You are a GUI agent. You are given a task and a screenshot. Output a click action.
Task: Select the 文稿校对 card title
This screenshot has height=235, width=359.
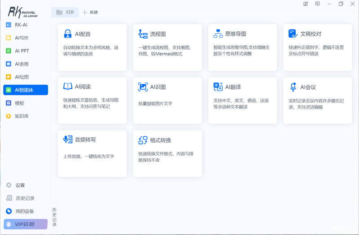point(311,34)
